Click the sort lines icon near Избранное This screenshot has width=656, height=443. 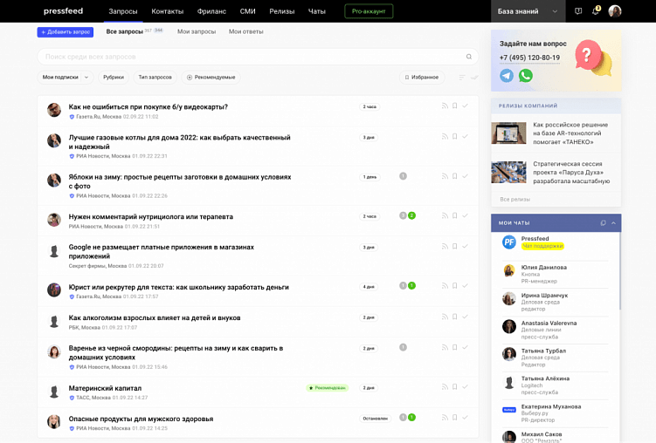point(462,78)
